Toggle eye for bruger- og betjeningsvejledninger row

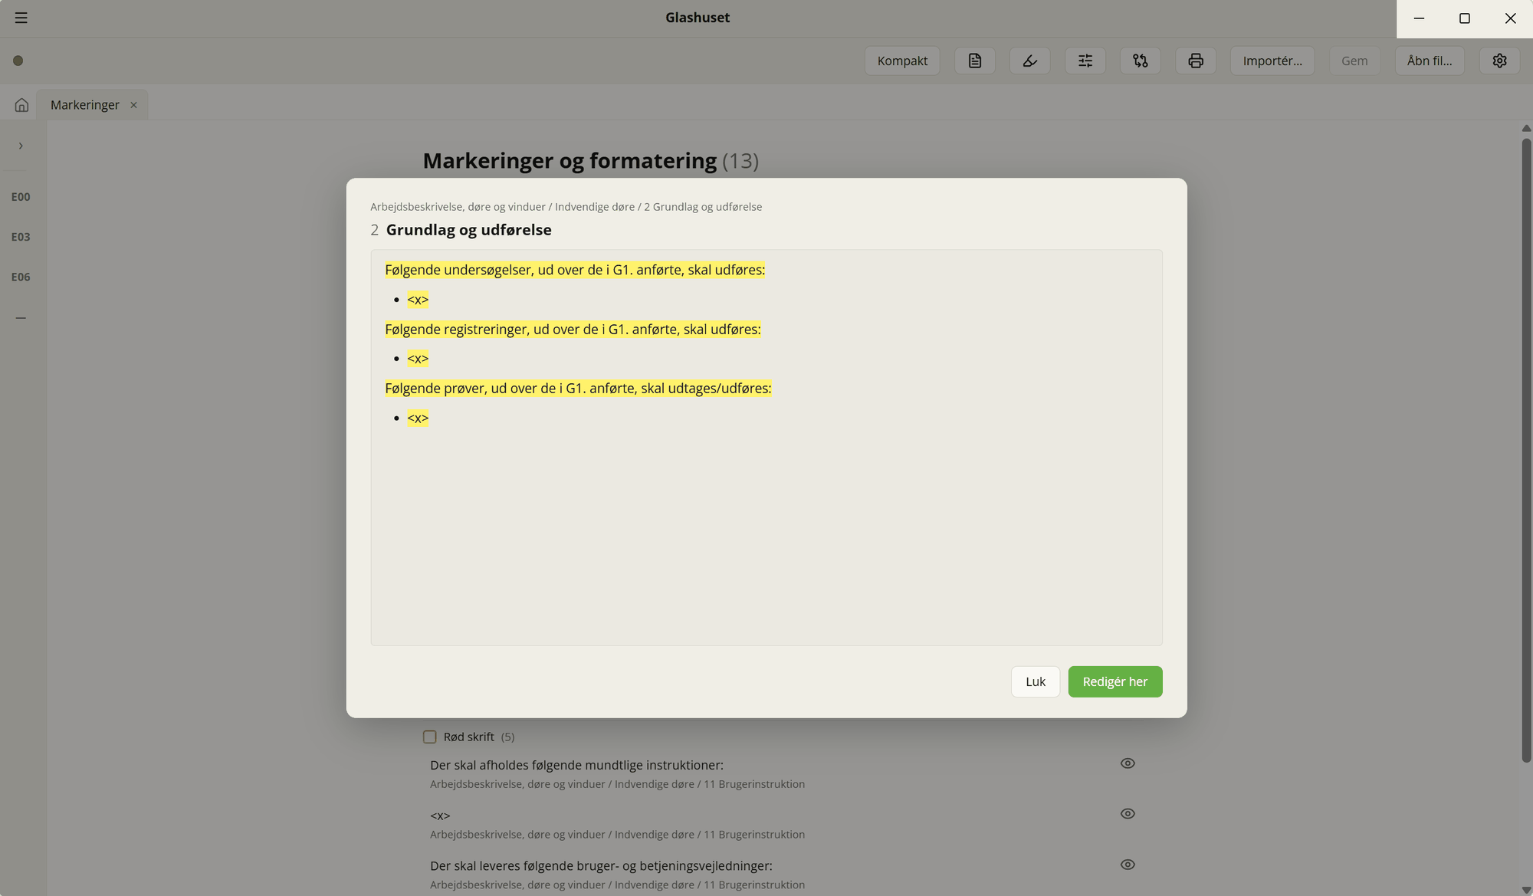click(1127, 865)
